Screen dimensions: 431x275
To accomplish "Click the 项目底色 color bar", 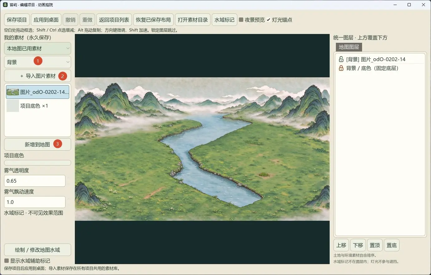I will (x=37, y=163).
